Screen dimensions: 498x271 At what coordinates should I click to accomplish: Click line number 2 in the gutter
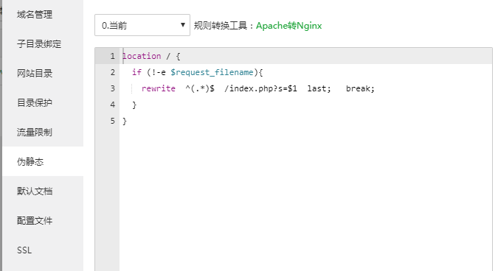[x=112, y=73]
